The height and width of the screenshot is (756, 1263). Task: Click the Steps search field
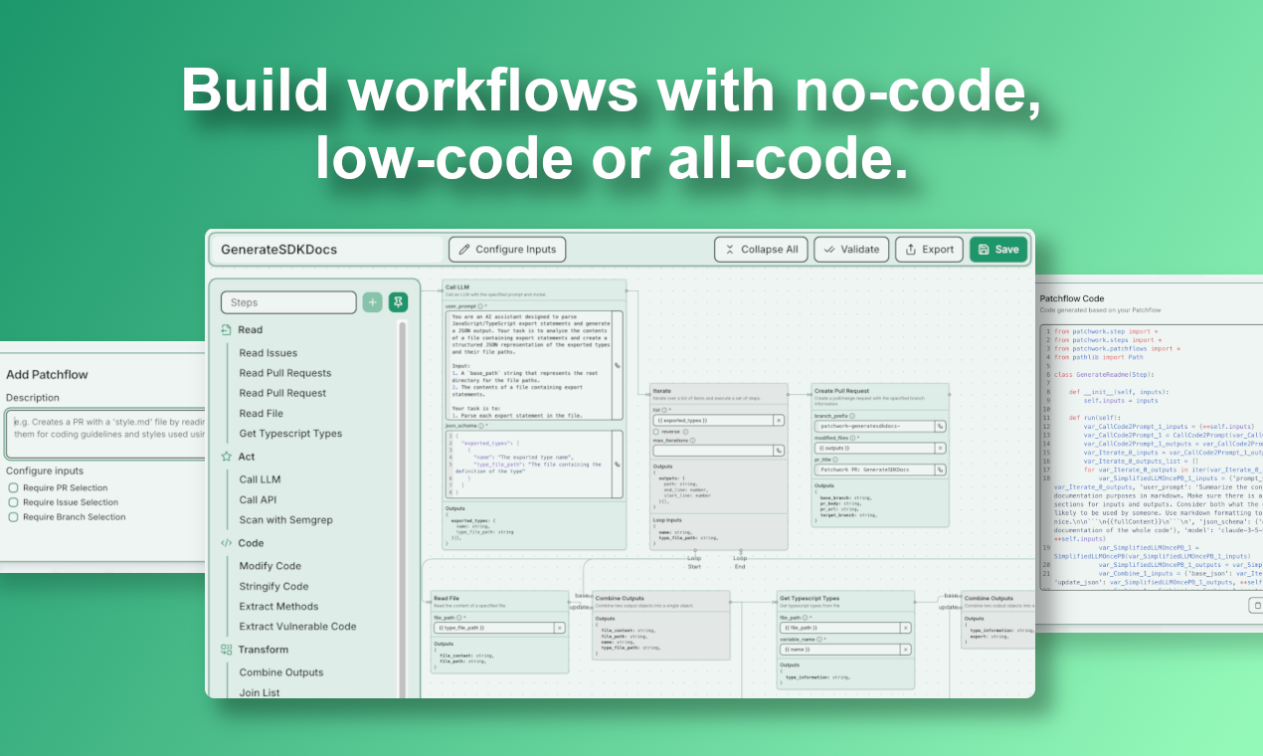(288, 302)
